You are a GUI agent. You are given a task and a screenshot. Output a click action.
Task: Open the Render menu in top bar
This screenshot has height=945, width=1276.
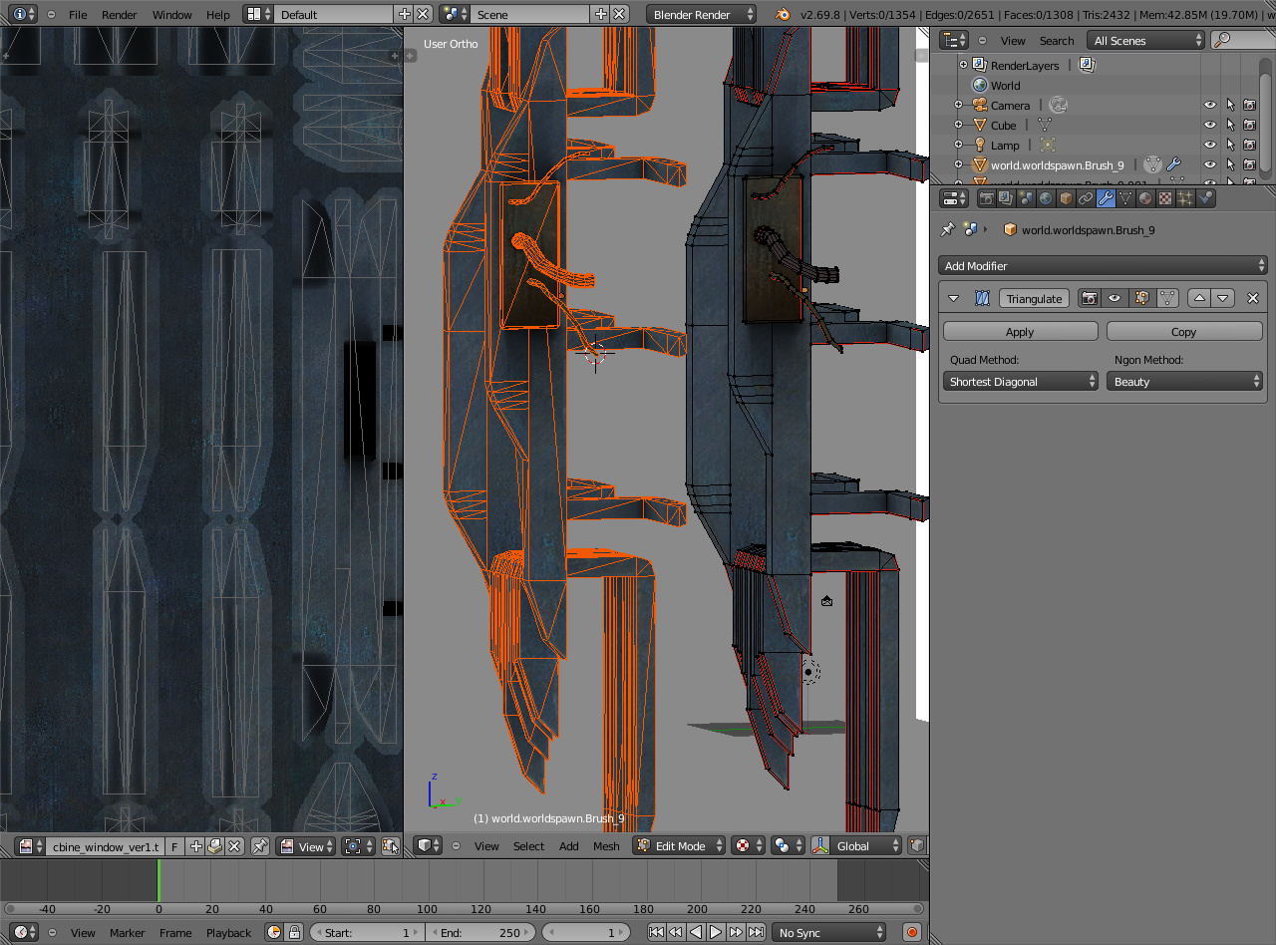[120, 15]
